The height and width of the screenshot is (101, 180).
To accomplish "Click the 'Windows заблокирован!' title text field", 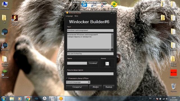I will coord(90,31).
